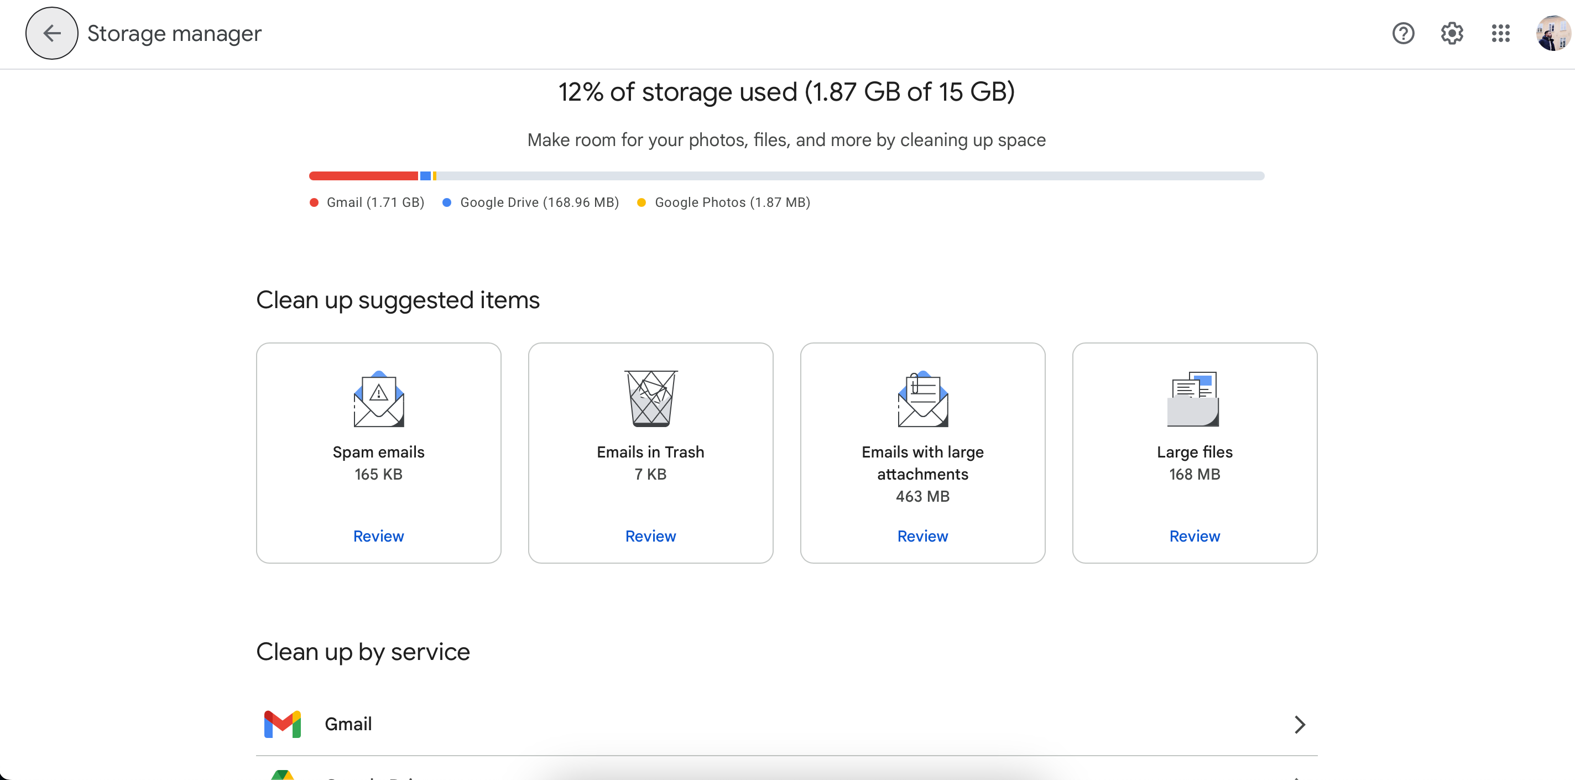Click the large attachments envelope icon
1575x780 pixels.
[922, 399]
